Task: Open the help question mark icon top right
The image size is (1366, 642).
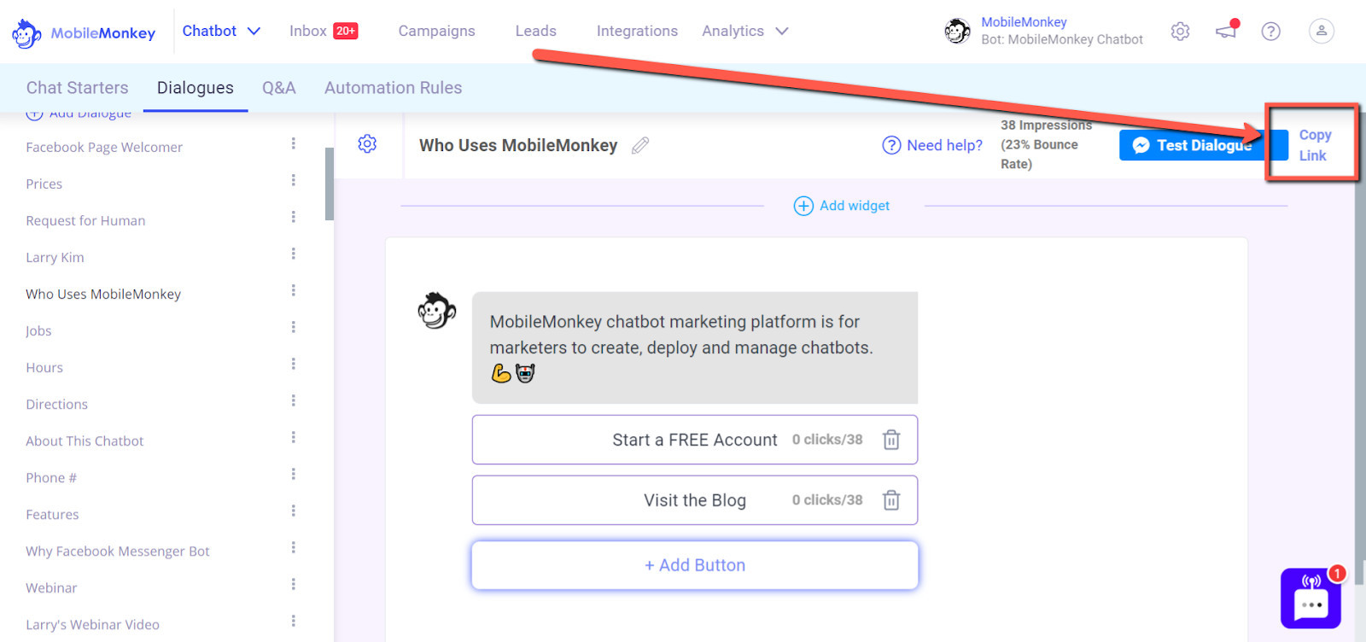Action: 1271,31
